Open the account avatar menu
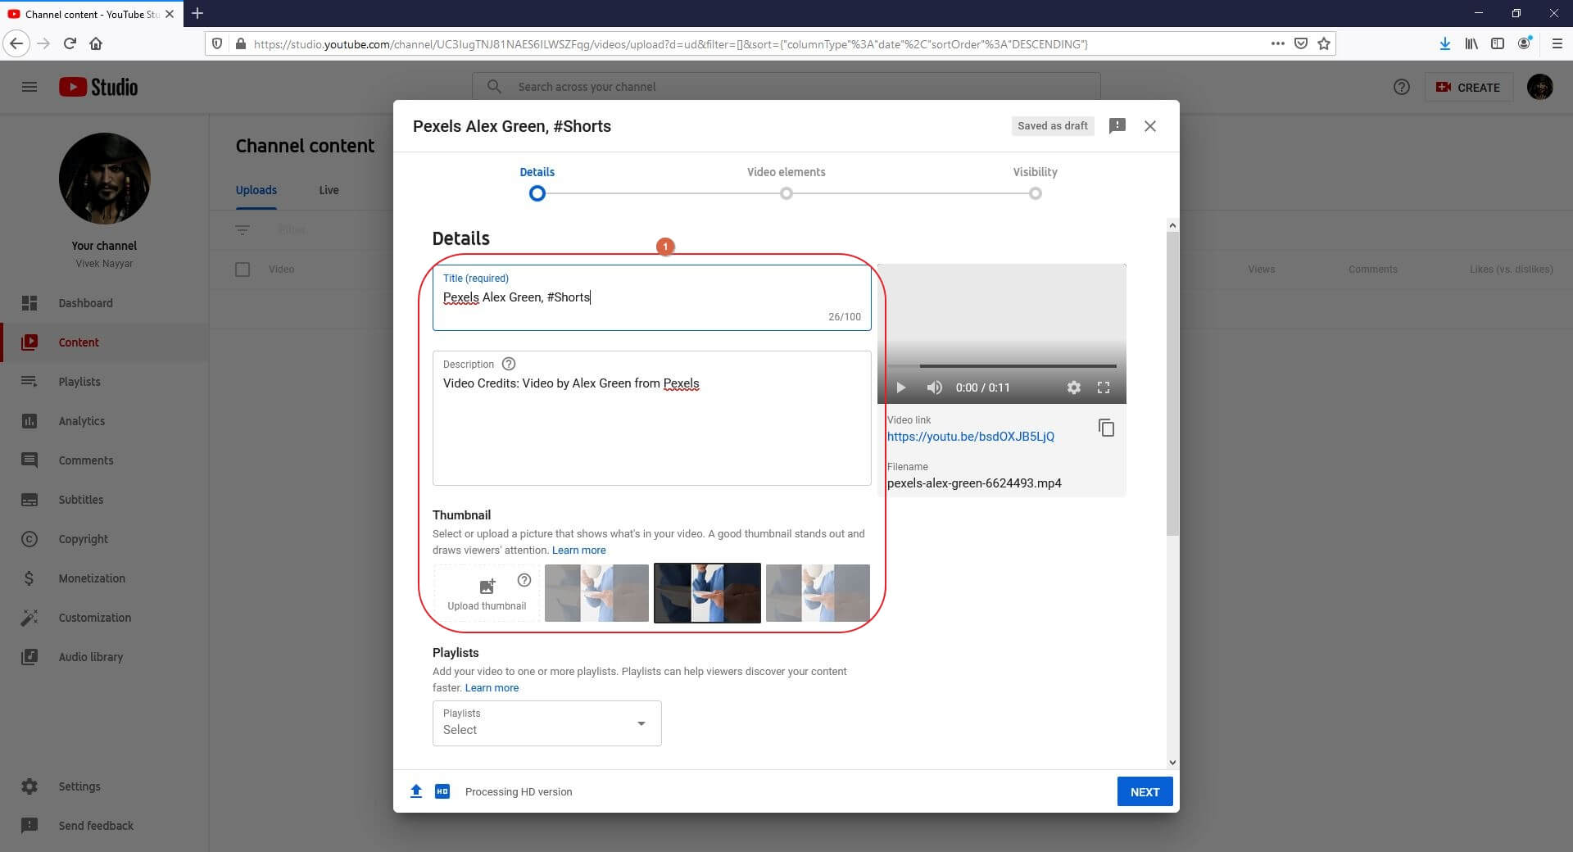 pyautogui.click(x=1539, y=87)
